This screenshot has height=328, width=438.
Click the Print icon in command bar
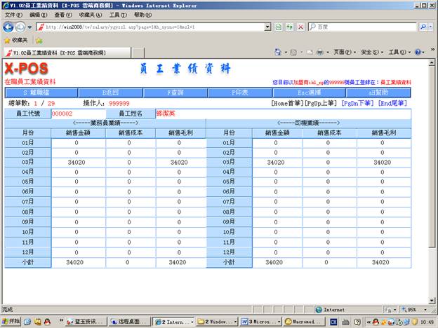click(x=319, y=53)
